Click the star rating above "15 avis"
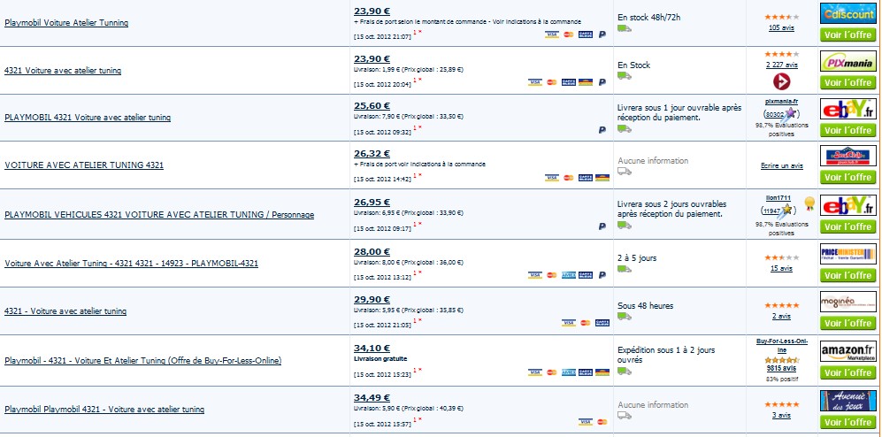Viewport: 882px width, 437px height. pos(781,257)
